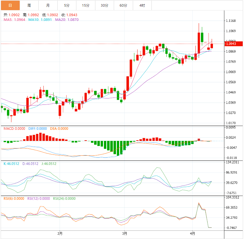
Task: Click the 2月 marker on time axis
Action: [60, 234]
